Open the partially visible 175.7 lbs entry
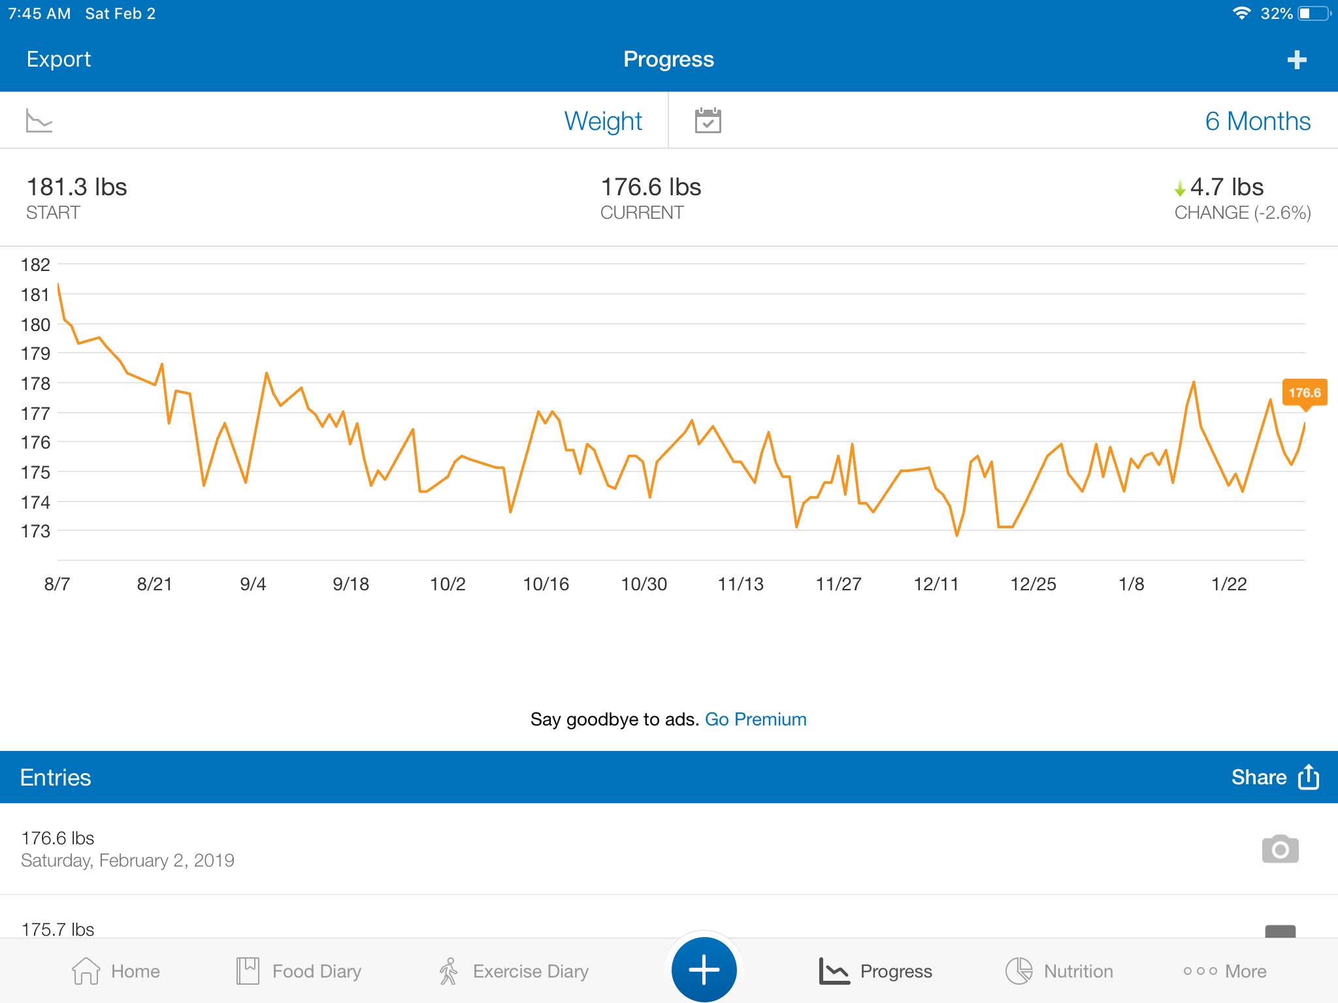 coord(669,917)
